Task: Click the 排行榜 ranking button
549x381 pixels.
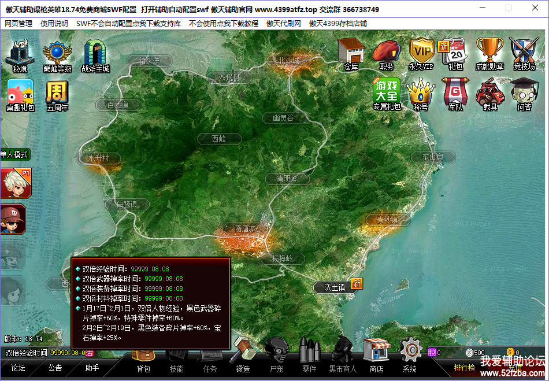Action: click(464, 368)
